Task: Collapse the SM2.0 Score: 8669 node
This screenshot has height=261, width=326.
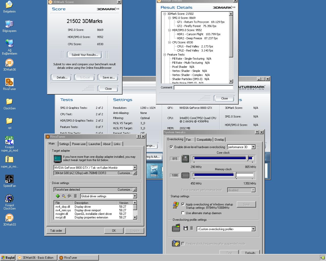Action: pyautogui.click(x=169, y=18)
